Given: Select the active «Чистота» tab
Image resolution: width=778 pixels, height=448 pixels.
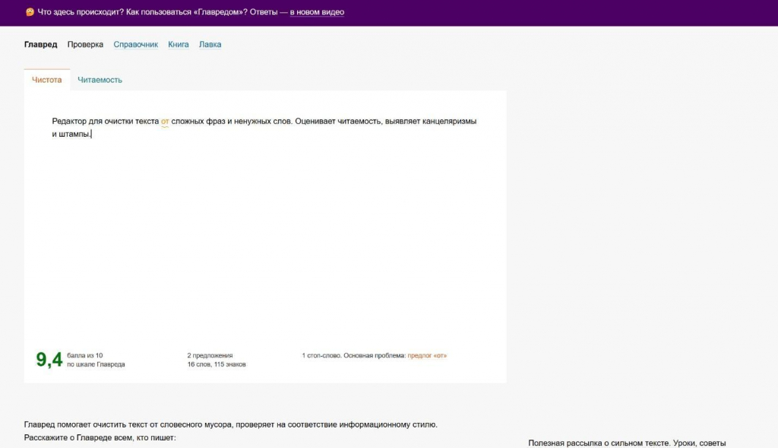Looking at the screenshot, I should [x=46, y=78].
